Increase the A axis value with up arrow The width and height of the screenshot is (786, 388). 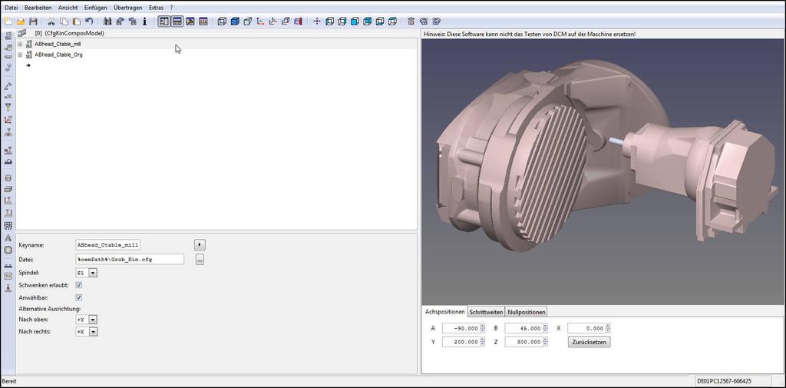click(482, 327)
